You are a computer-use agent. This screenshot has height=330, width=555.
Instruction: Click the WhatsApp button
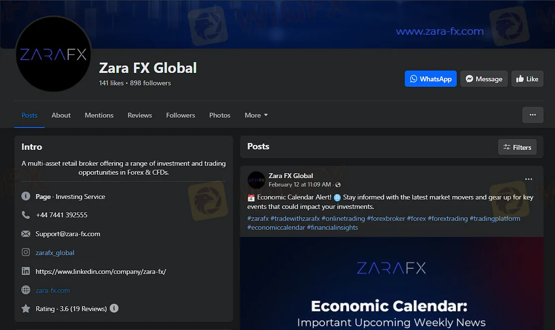coord(431,78)
